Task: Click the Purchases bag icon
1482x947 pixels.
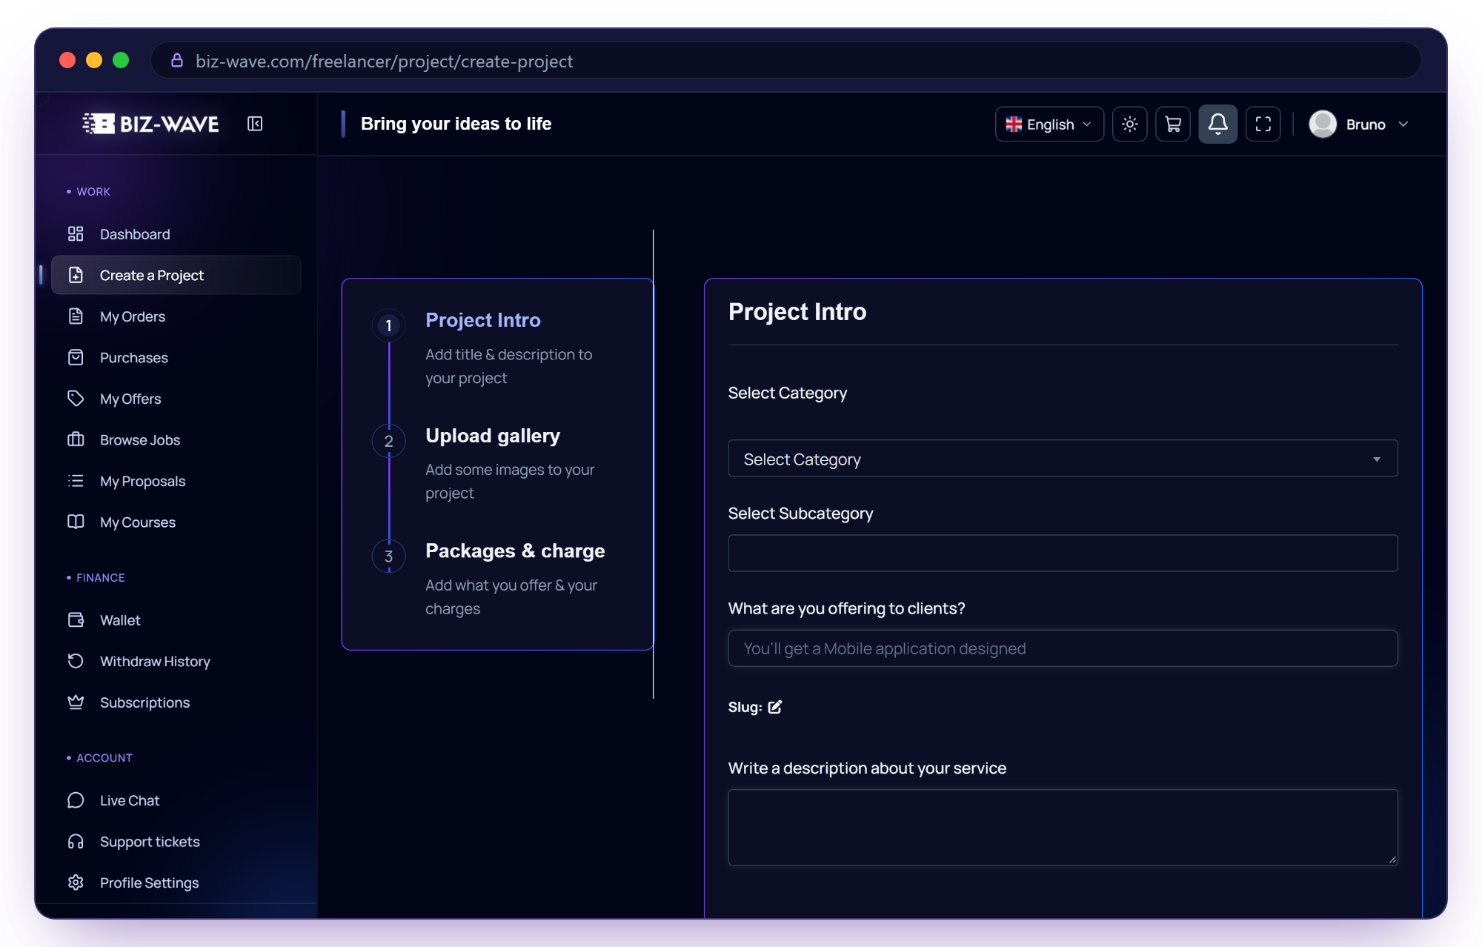Action: [76, 357]
